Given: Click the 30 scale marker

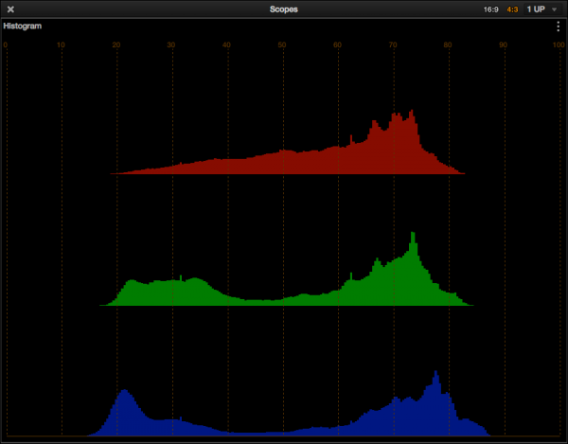Looking at the screenshot, I should pos(171,44).
